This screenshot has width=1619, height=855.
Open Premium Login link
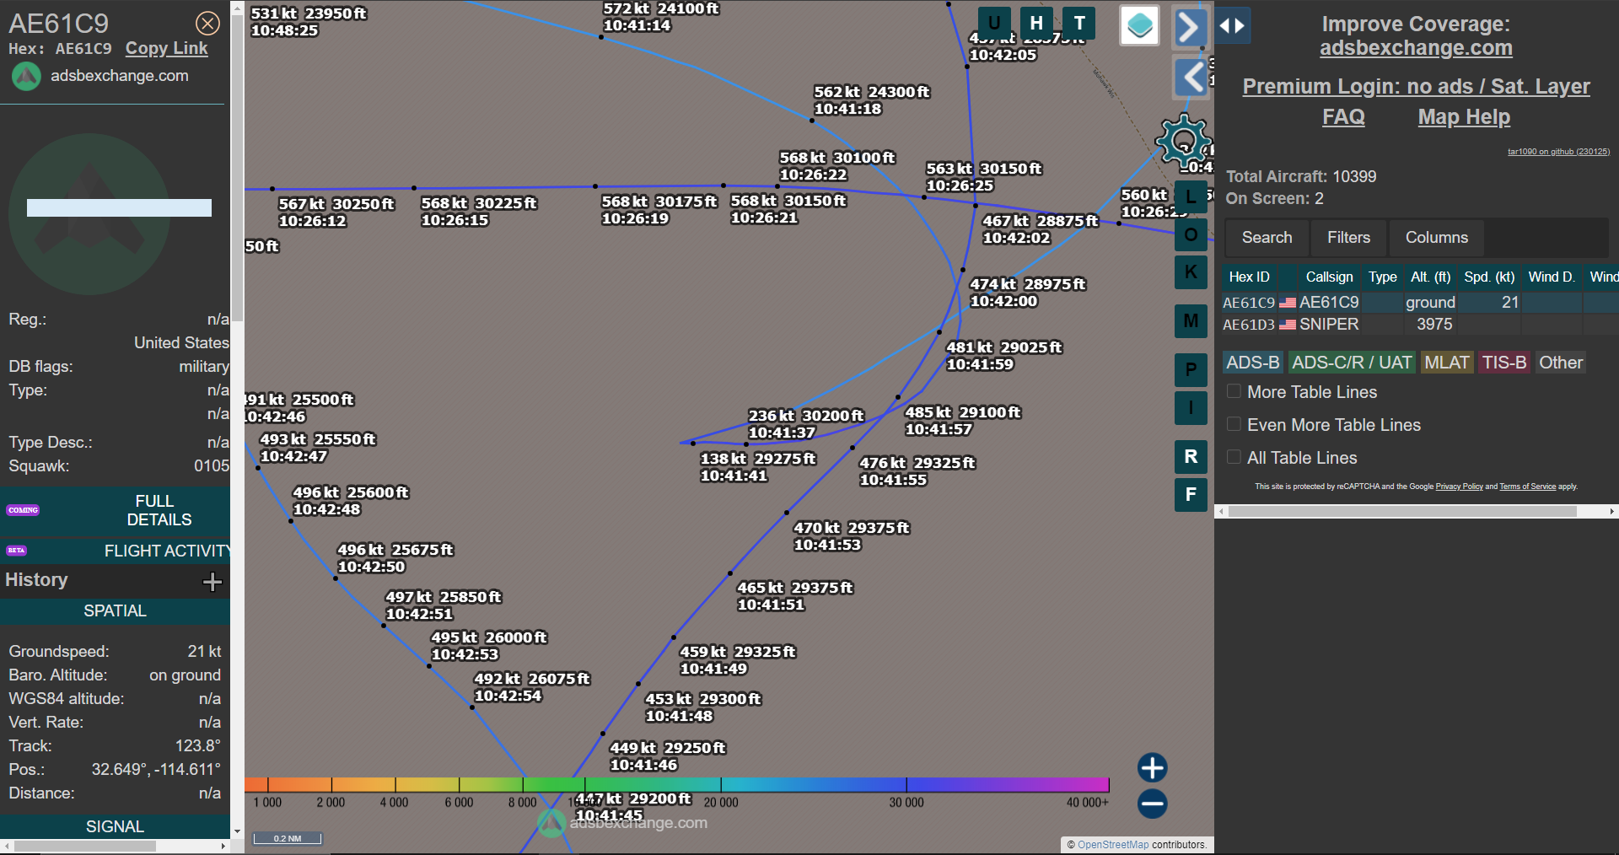click(x=1416, y=86)
